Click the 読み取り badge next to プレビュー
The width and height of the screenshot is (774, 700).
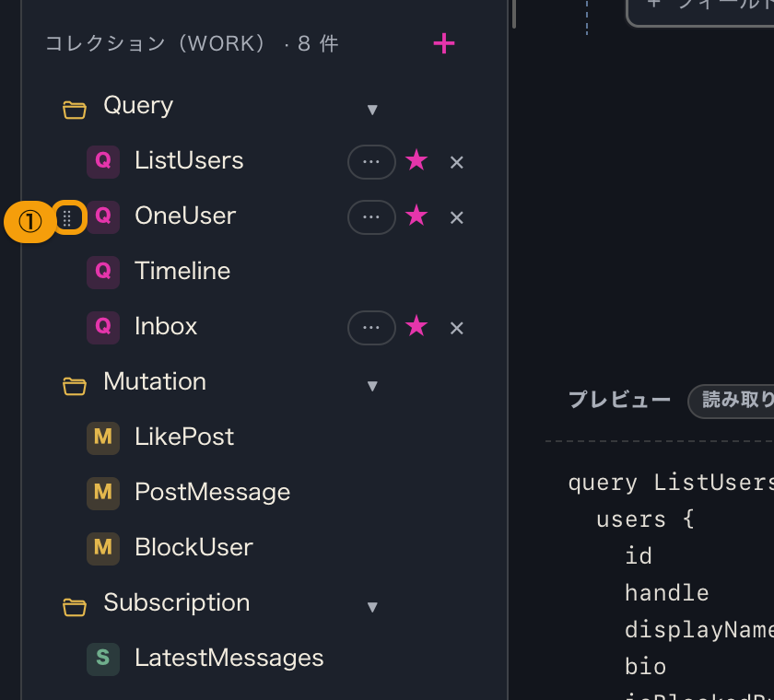pos(731,401)
